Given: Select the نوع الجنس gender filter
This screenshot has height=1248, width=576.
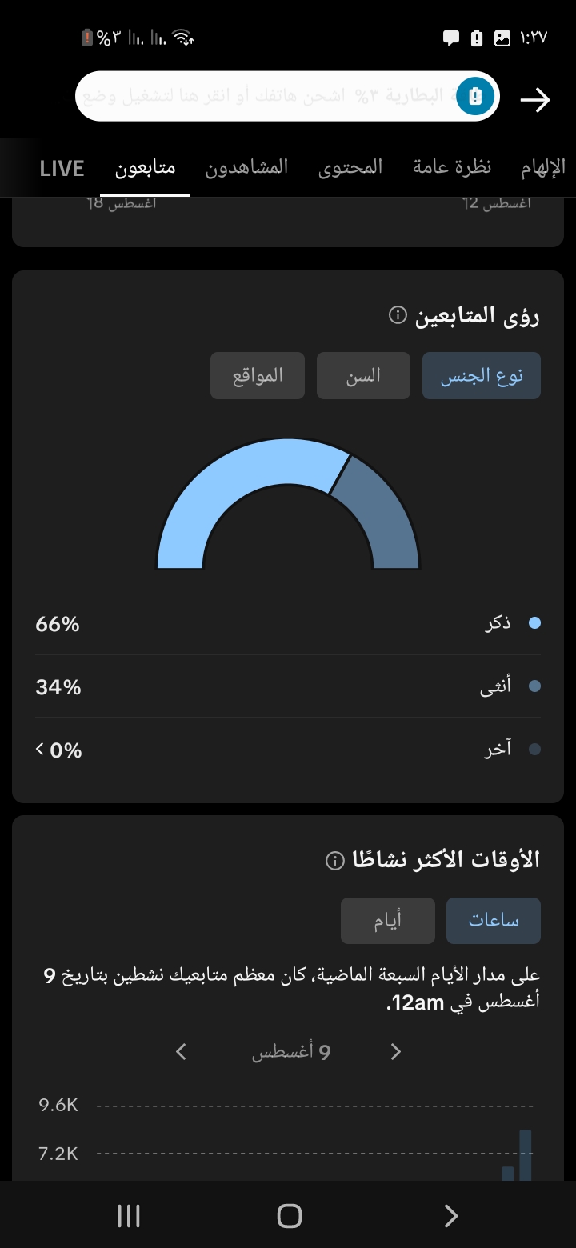Looking at the screenshot, I should point(482,376).
